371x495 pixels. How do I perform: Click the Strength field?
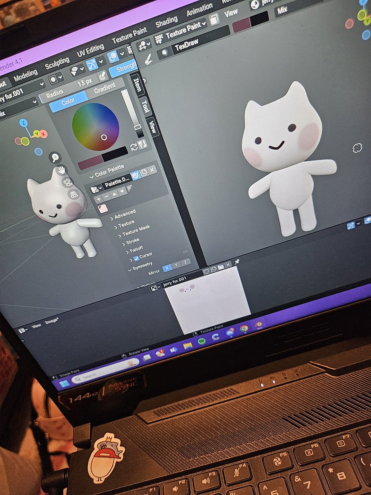click(x=123, y=68)
